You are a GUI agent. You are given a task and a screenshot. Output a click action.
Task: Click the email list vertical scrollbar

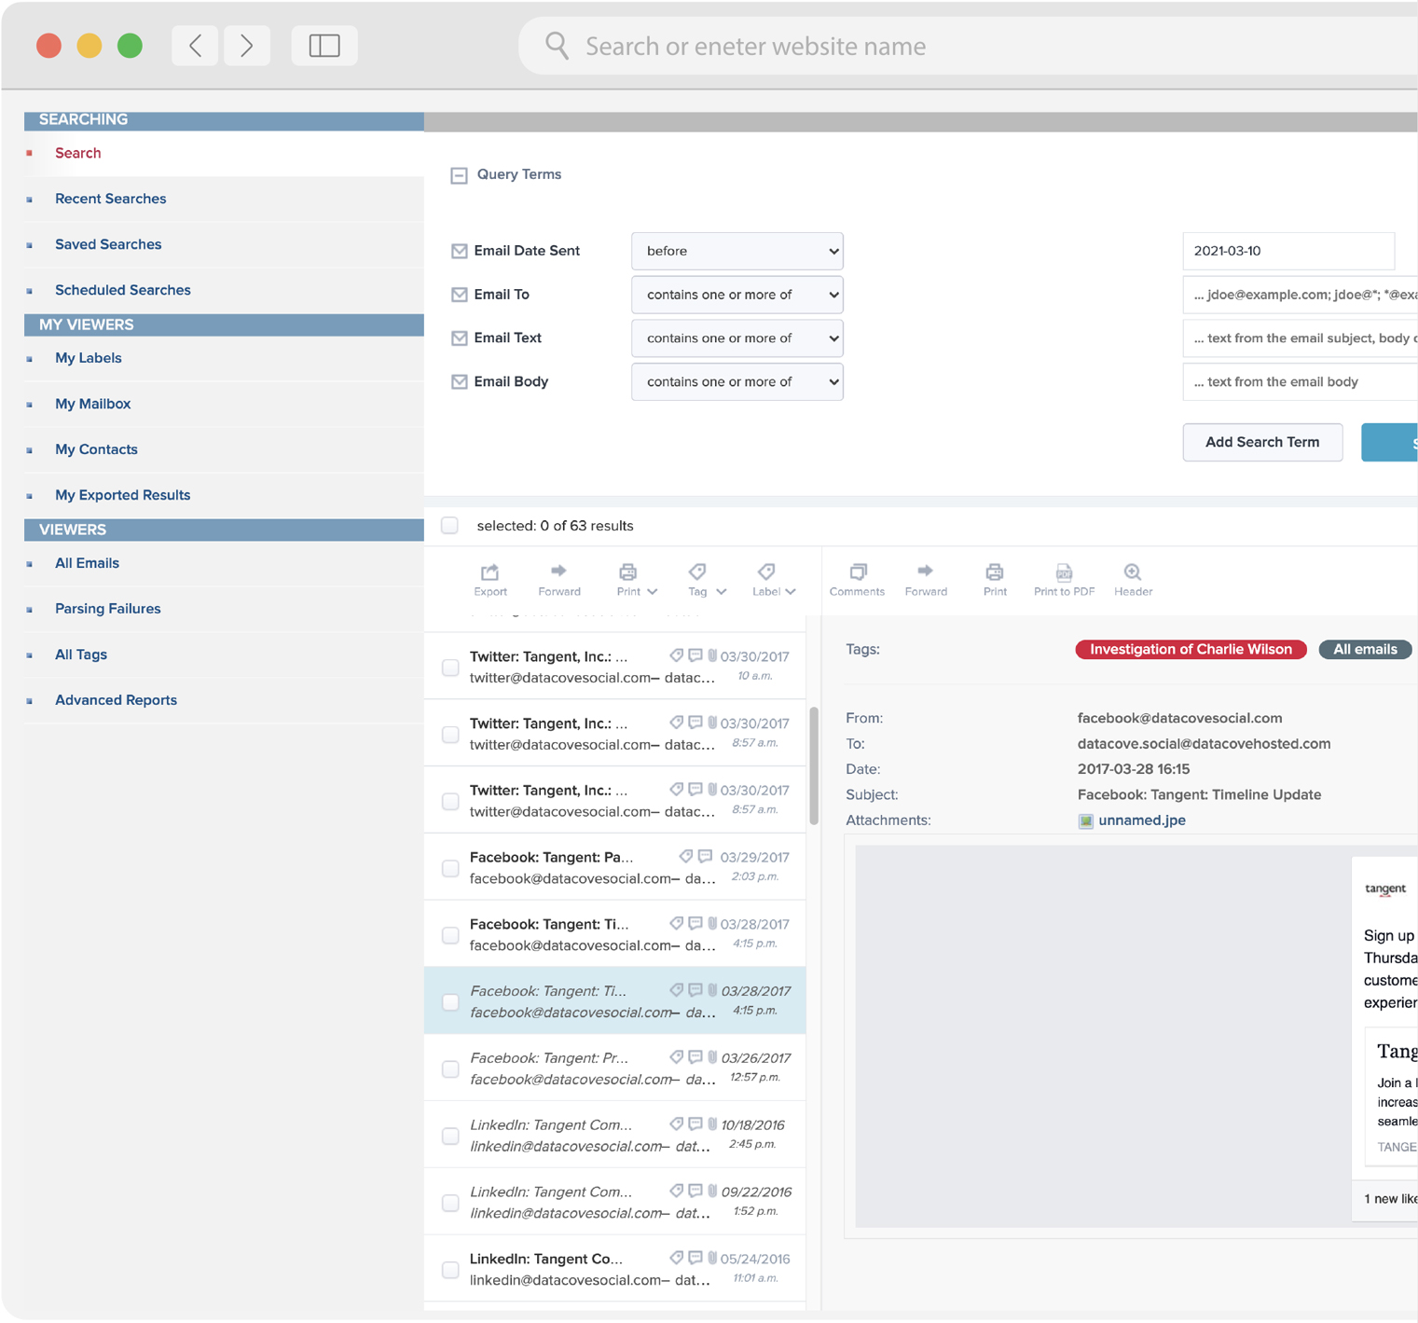(x=814, y=766)
